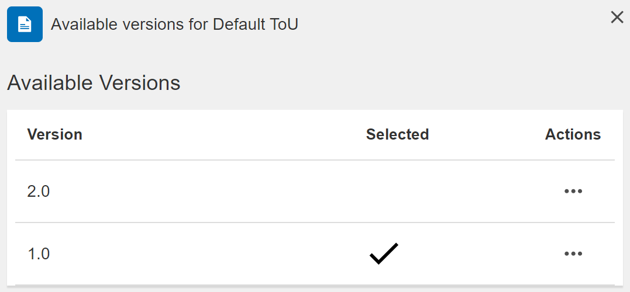
Task: Click divider line between 2.0 and 1.0 rows
Action: 315,222
